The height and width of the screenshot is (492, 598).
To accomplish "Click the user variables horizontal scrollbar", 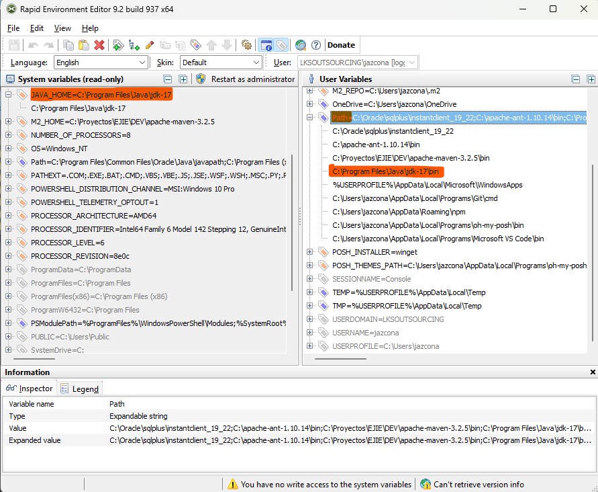I will pos(340,359).
